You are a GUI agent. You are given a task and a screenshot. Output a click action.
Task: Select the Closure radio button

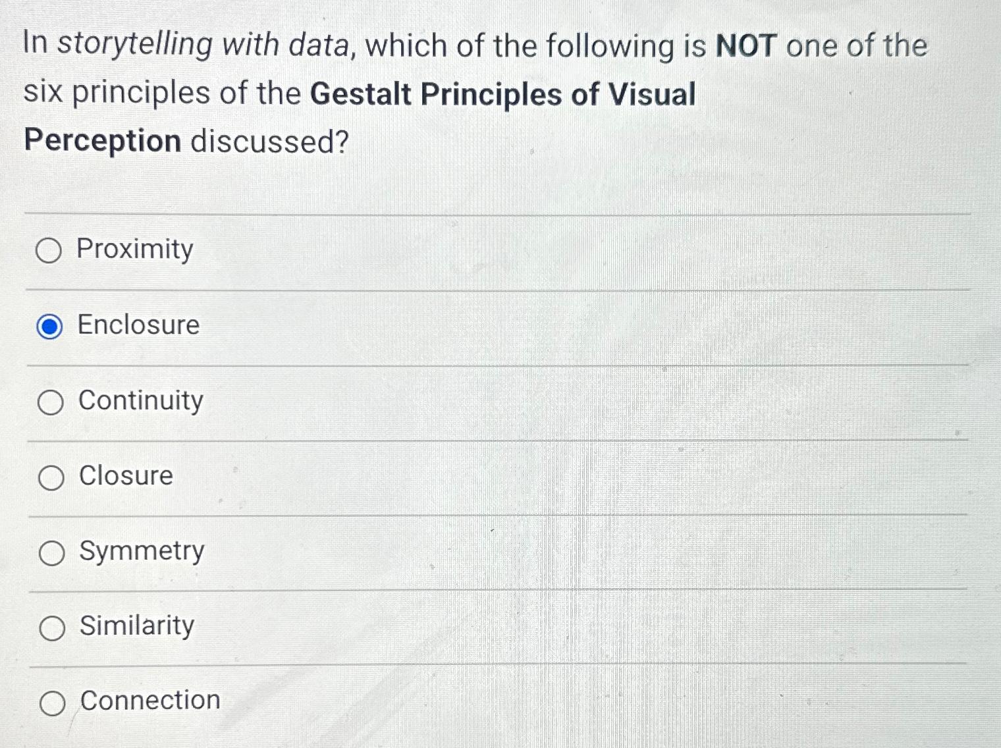(x=50, y=477)
